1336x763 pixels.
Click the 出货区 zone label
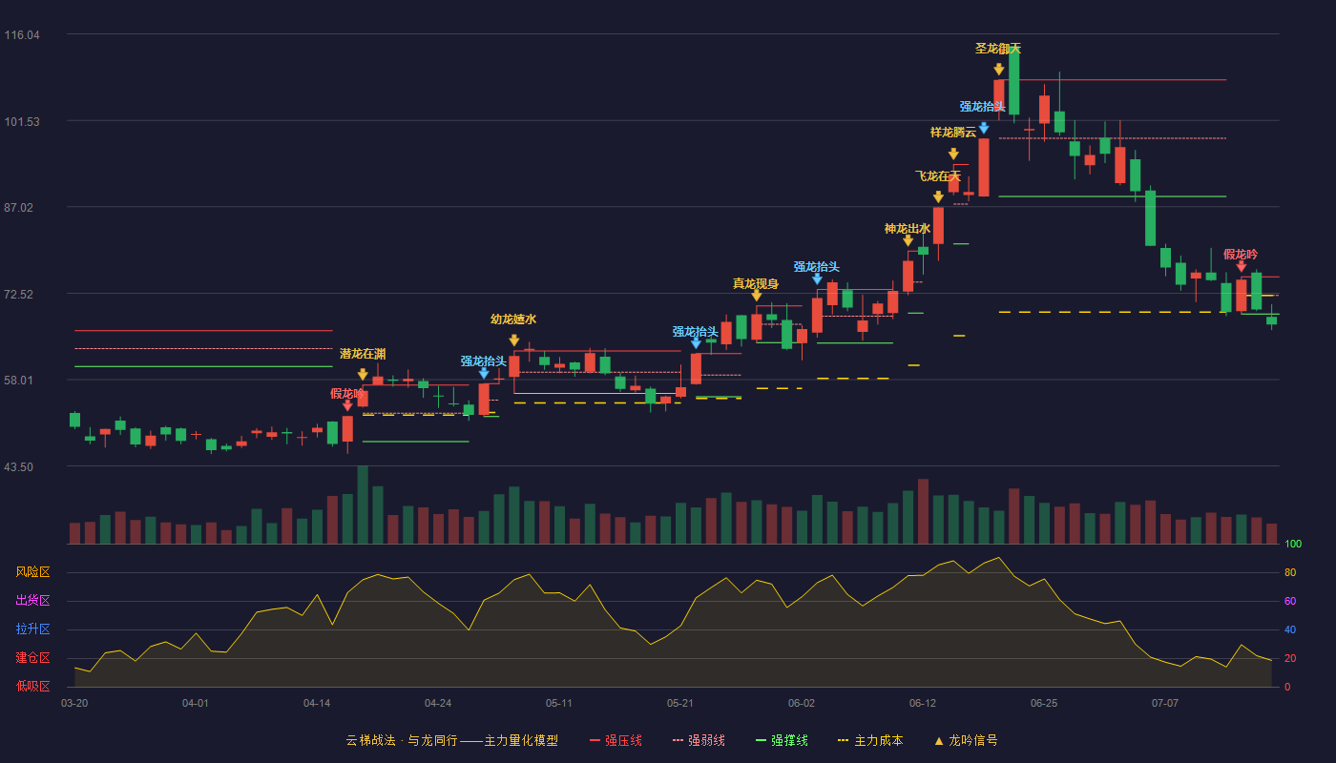[32, 601]
